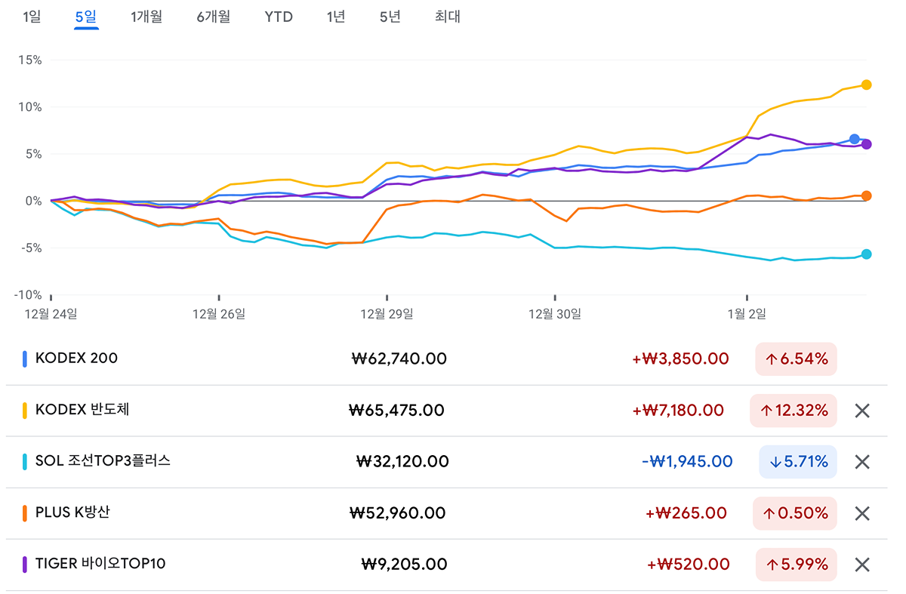Select the 1개월 range tab
The height and width of the screenshot is (594, 906).
146,17
